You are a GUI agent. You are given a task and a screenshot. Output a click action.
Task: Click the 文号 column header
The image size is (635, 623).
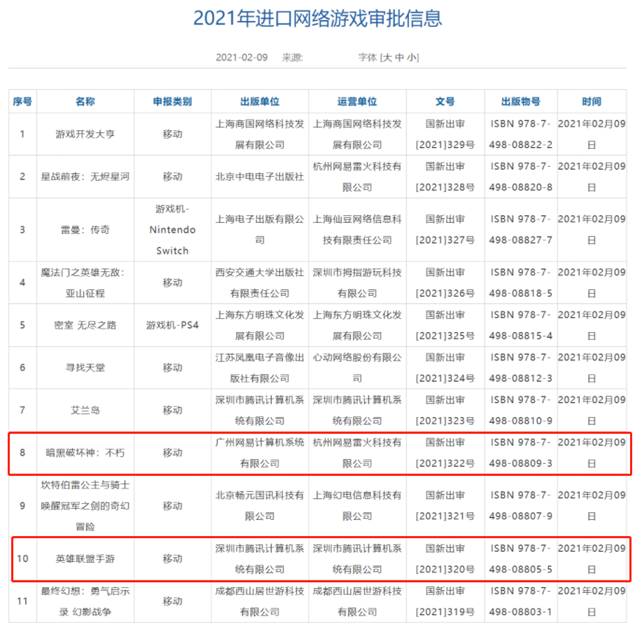(445, 102)
